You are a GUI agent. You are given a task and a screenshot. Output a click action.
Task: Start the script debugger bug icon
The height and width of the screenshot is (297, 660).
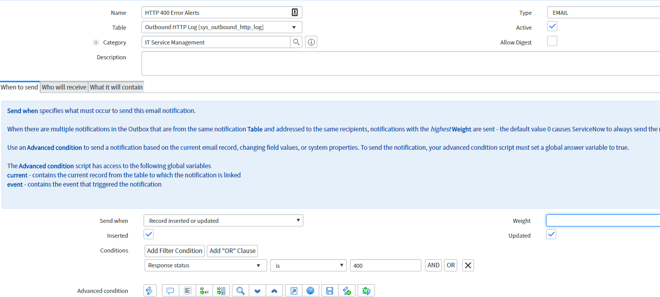(366, 290)
